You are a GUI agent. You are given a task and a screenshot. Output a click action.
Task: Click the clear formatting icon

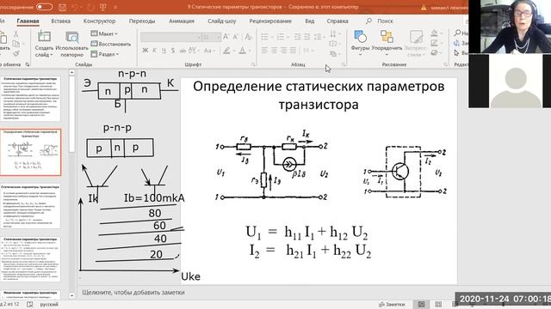click(249, 36)
